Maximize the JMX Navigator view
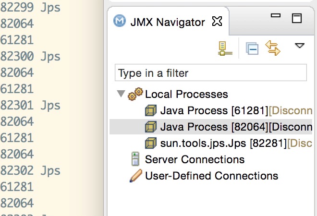This screenshot has height=216, width=317. 297,18
